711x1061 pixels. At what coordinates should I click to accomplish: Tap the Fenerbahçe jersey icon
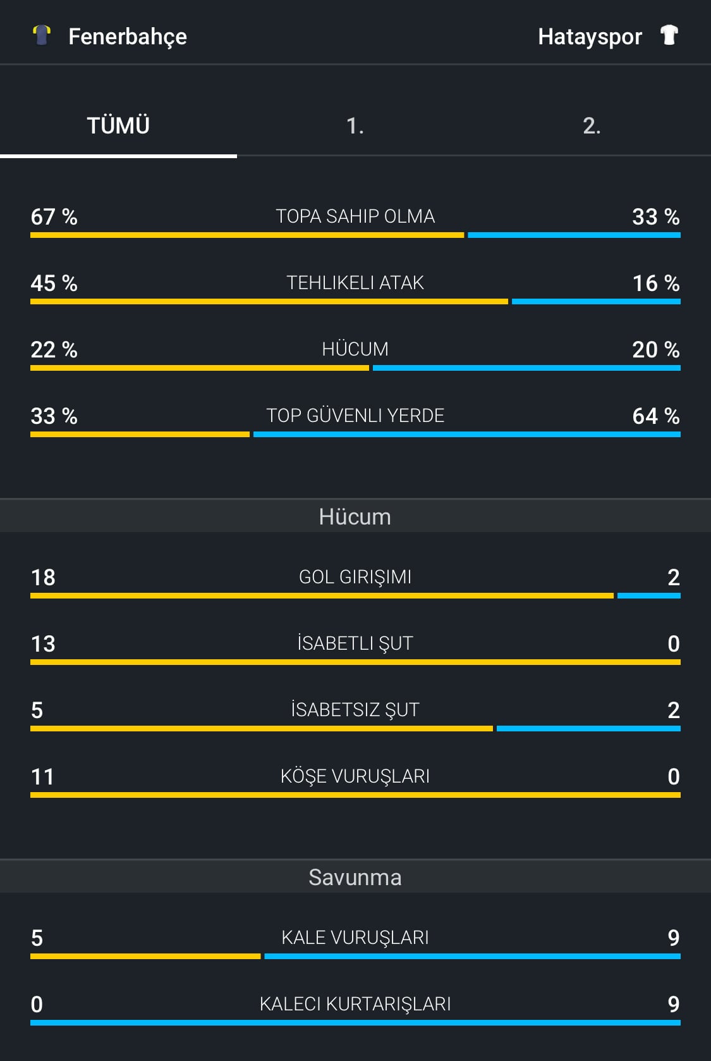[x=42, y=35]
